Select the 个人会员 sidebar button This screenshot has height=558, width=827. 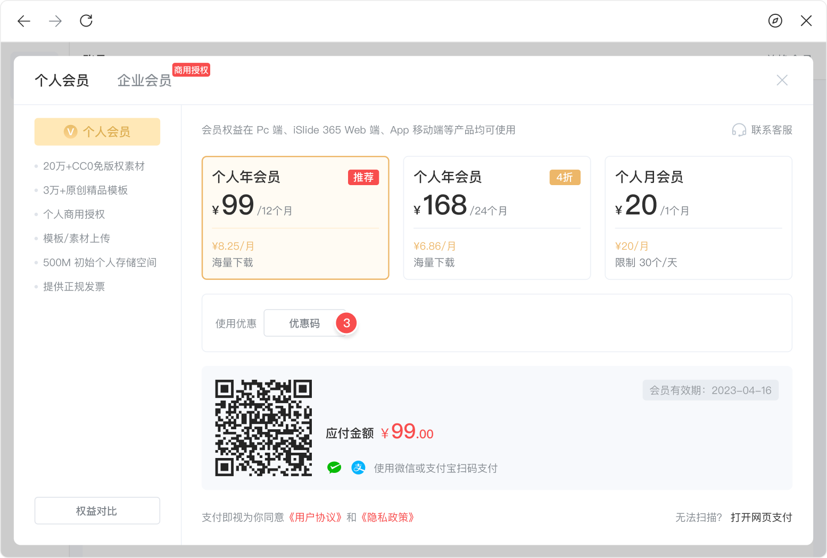(x=97, y=131)
